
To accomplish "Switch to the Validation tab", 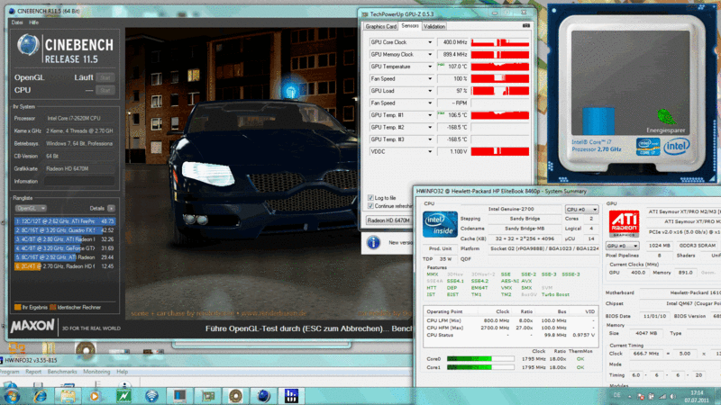I will tap(434, 26).
